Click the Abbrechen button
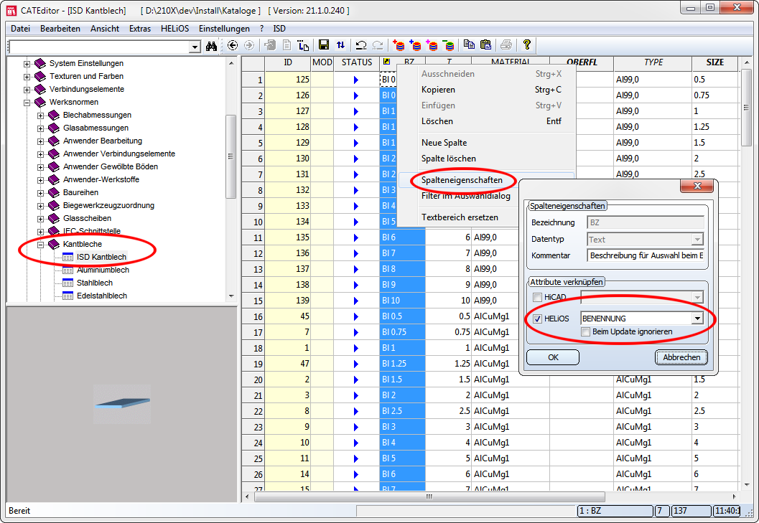This screenshot has width=759, height=523. (x=681, y=357)
